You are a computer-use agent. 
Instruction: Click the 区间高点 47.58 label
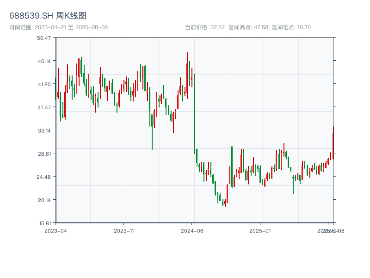click(x=248, y=27)
